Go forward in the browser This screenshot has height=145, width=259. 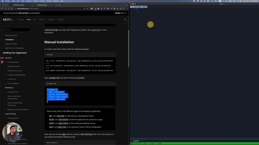point(5,8)
